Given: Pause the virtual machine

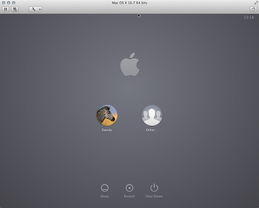Looking at the screenshot, I should [x=6, y=9].
